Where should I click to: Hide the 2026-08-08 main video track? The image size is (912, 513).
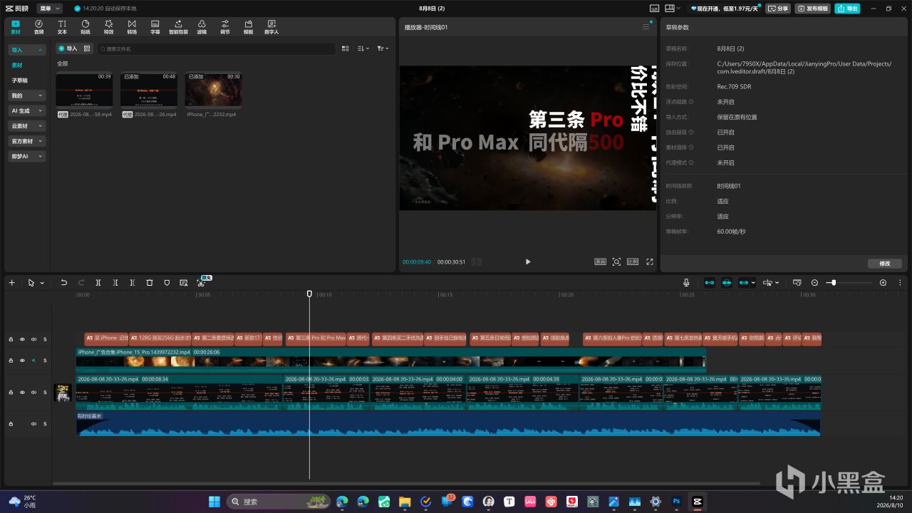pyautogui.click(x=22, y=392)
